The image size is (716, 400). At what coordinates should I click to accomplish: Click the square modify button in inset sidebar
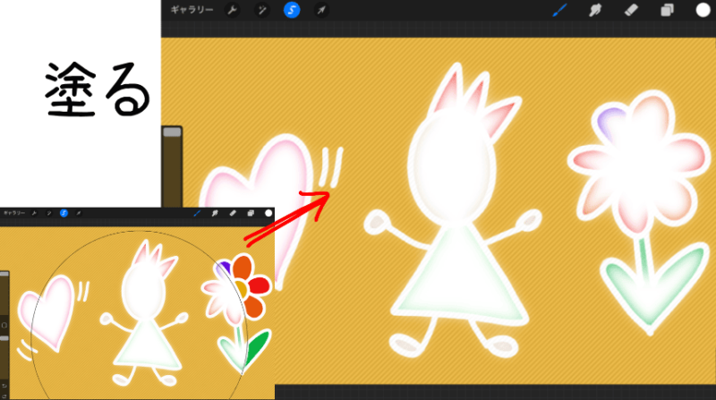(4, 325)
